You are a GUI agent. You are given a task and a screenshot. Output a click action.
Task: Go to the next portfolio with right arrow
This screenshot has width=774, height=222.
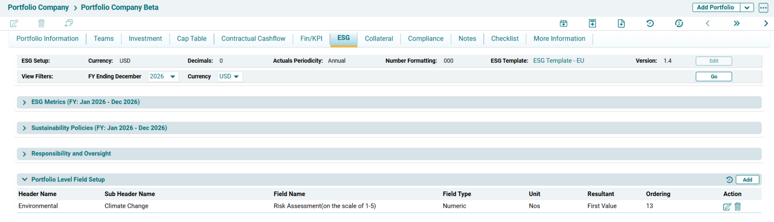pos(766,23)
